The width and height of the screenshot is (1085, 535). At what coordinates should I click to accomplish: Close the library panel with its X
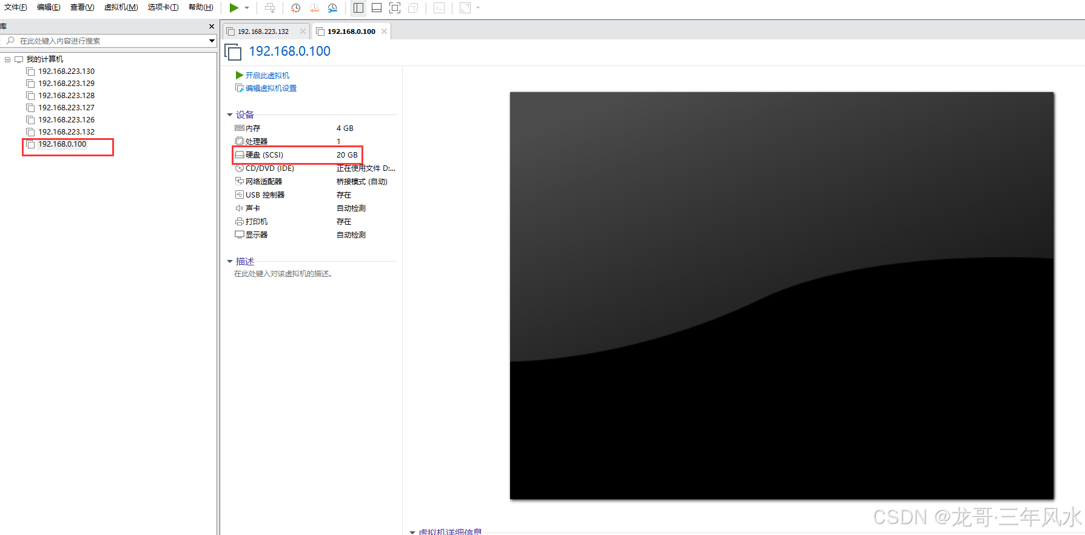211,26
